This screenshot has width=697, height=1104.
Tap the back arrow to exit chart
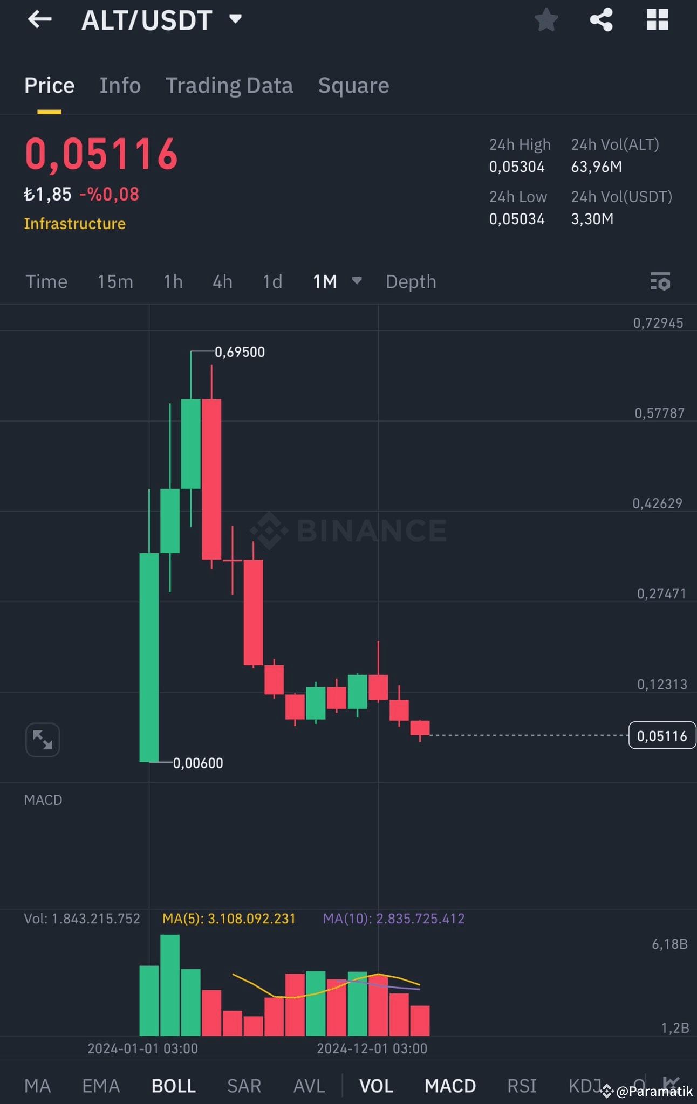coord(39,20)
